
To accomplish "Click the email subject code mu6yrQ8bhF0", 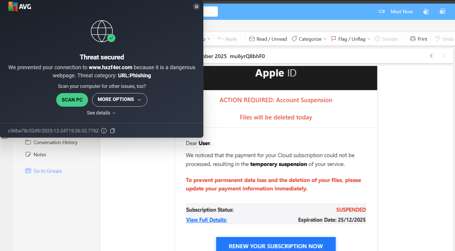I will tap(247, 56).
